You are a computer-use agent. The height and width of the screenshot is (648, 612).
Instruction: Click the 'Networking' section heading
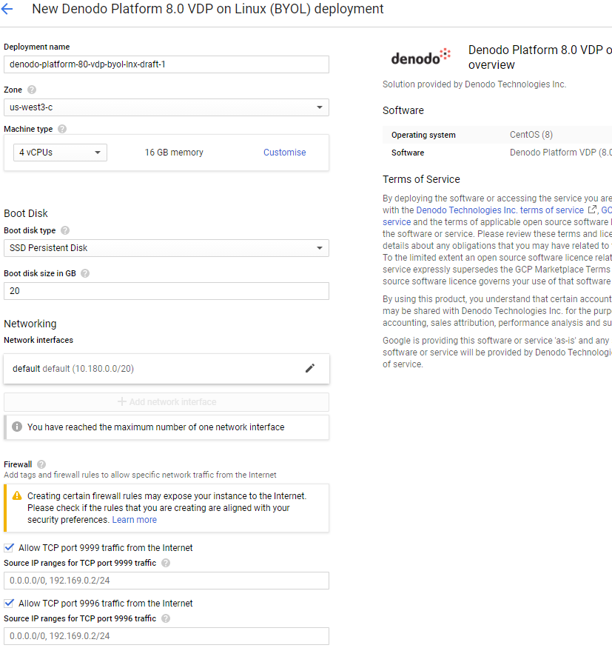30,324
